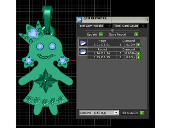Click green arrow next to Set Material
Image resolution: width=171 pixels, height=128 pixels.
pyautogui.click(x=142, y=113)
